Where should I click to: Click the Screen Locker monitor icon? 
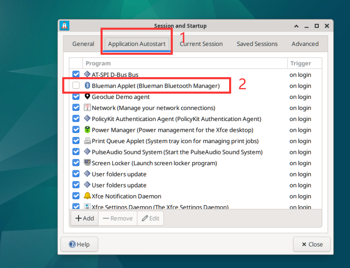pos(87,163)
